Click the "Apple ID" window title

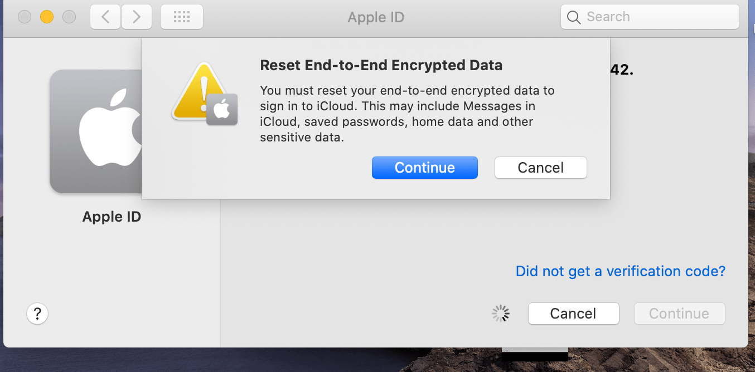click(376, 17)
